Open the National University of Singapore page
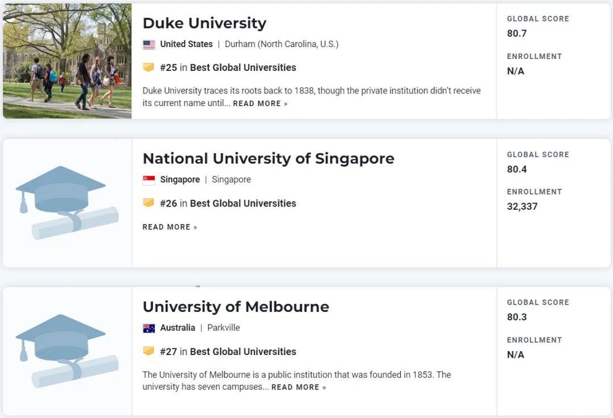 pyautogui.click(x=268, y=159)
